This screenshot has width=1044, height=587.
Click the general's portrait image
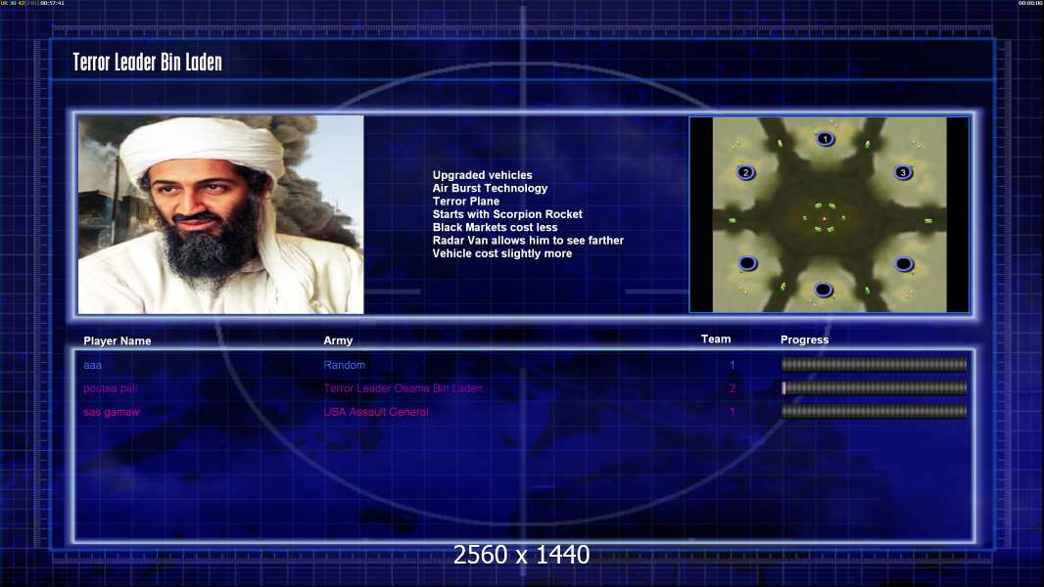coord(221,214)
